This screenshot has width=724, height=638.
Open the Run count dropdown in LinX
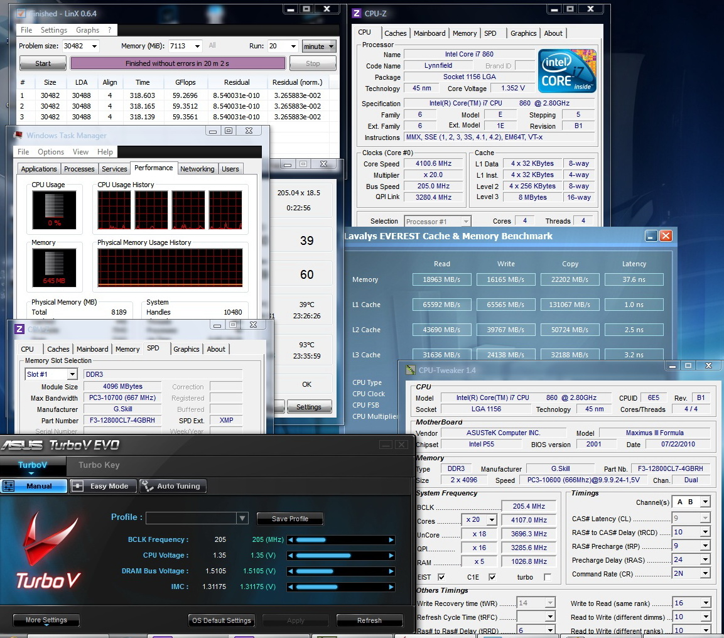click(x=293, y=46)
